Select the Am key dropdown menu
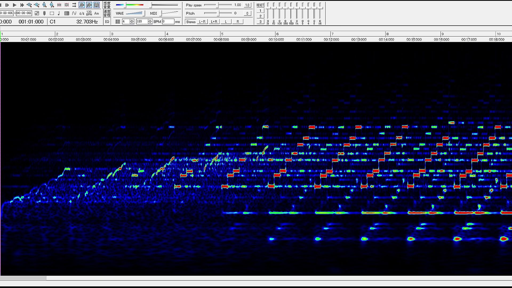 [x=97, y=13]
